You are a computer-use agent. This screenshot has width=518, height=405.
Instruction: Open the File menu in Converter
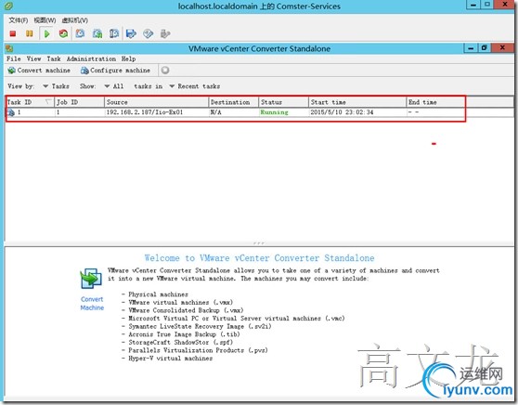pos(14,59)
